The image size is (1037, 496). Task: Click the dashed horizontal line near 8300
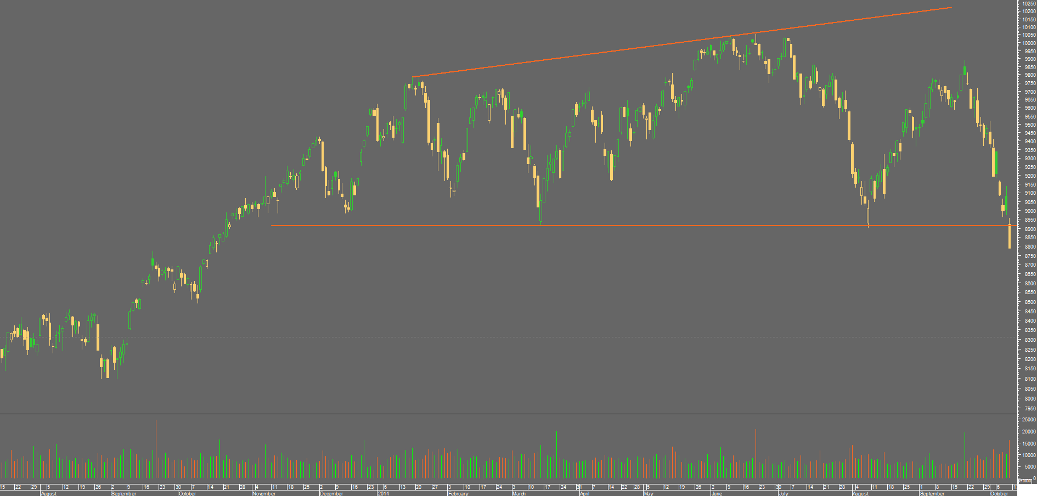pyautogui.click(x=509, y=337)
